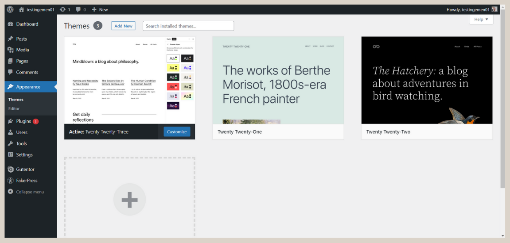510x243 pixels.
Task: Open the updates icon in the admin bar
Action: [x=62, y=9]
